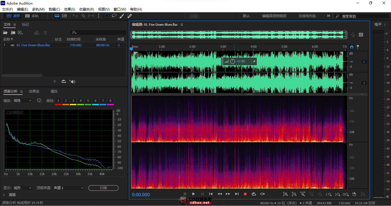
Task: Open the new file dropdown in Files panel
Action: (x=21, y=33)
